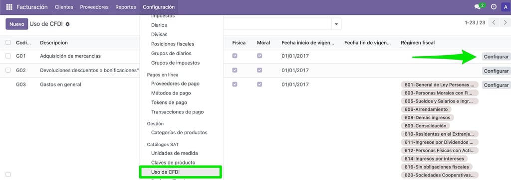Screen dimensions: 511x180
Task: Click the 609-Consolidación tag
Action: click(425, 125)
